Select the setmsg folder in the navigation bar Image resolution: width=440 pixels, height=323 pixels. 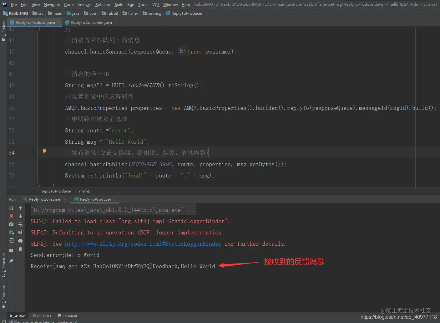pyautogui.click(x=152, y=13)
